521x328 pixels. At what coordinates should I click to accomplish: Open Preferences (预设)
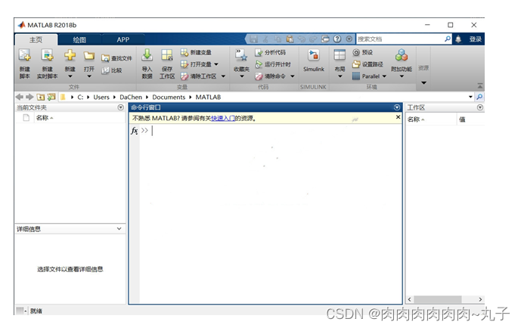362,52
